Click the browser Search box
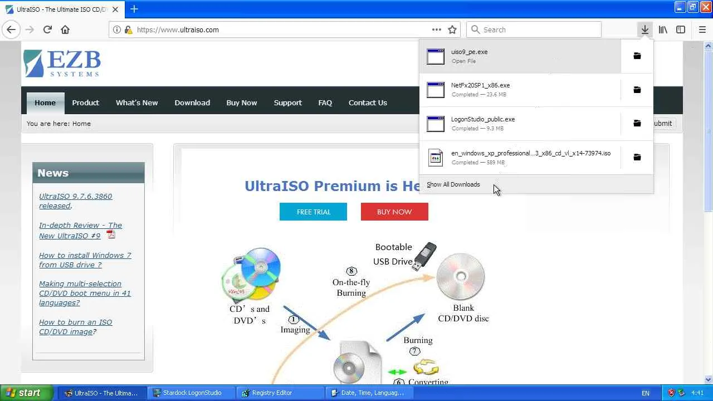 [534, 30]
